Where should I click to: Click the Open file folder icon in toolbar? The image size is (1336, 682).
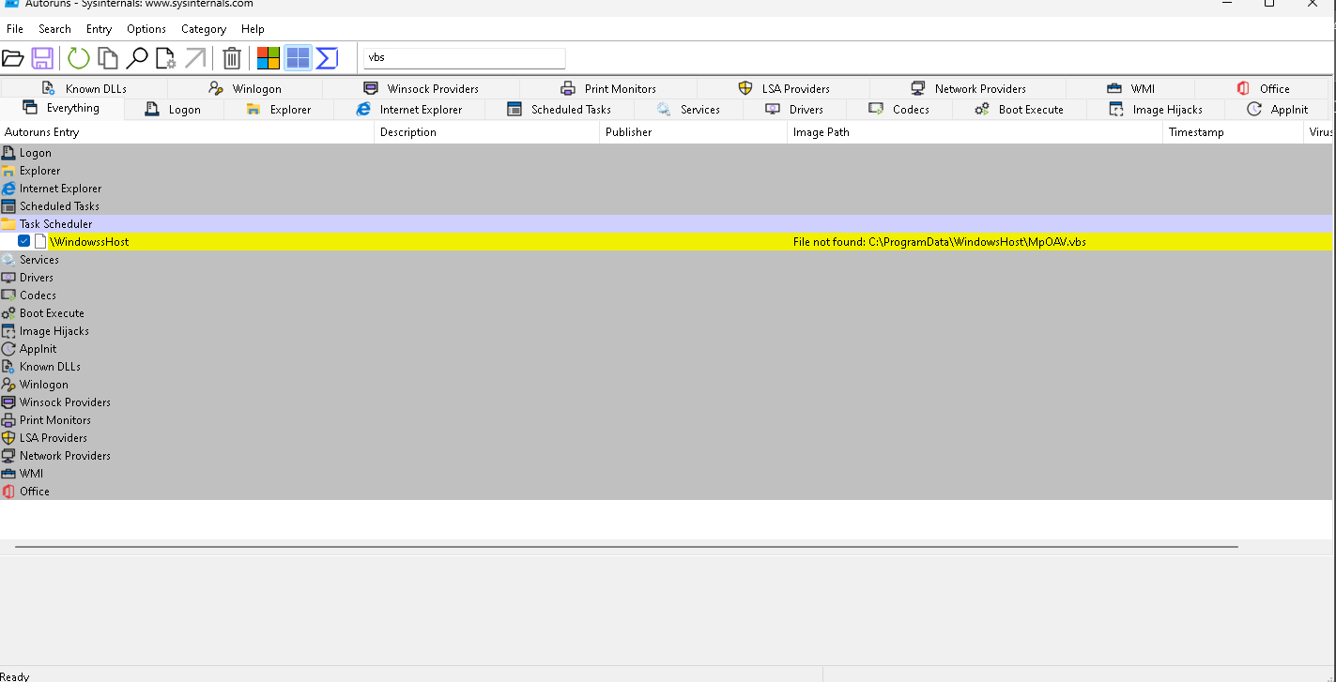pos(13,58)
